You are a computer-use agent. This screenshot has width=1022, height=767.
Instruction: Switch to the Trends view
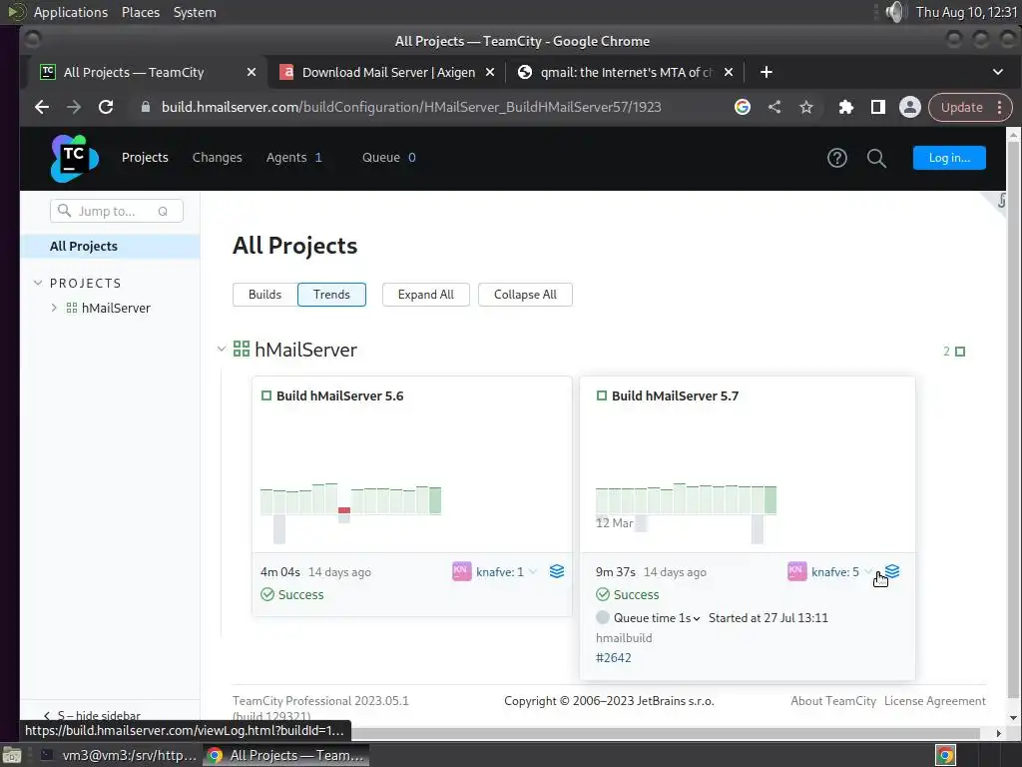click(331, 295)
